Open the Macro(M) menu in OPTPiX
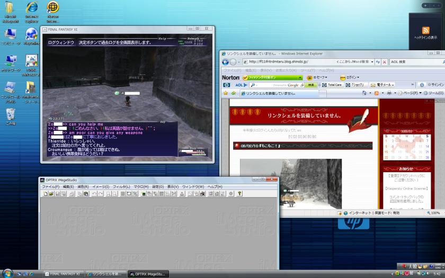This screenshot has width=445, height=278. (x=141, y=186)
